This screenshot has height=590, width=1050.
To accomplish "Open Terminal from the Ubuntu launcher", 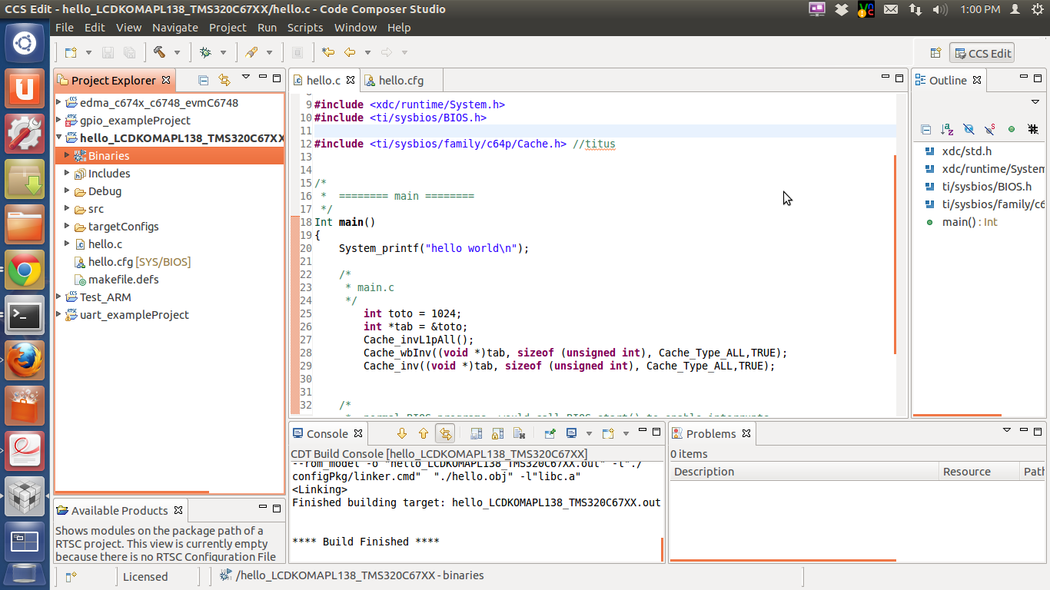I will (x=25, y=316).
